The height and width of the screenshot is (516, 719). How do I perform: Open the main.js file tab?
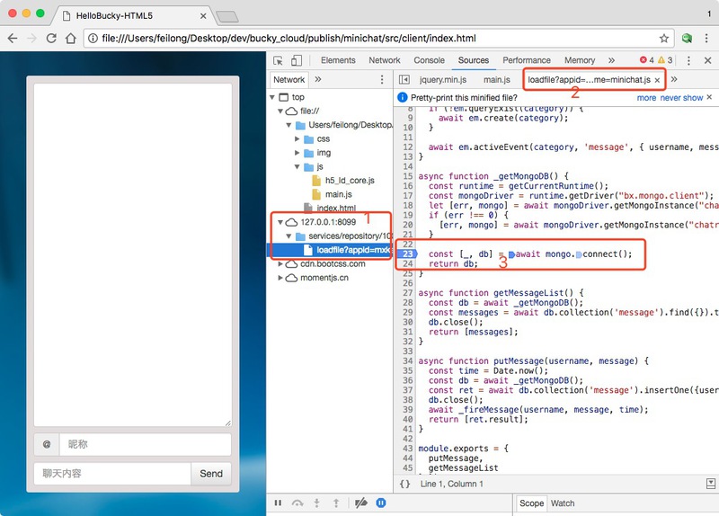click(497, 80)
